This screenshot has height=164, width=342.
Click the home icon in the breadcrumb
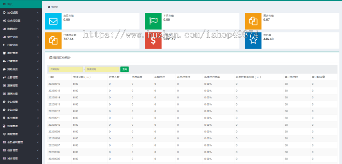pyautogui.click(x=49, y=7)
